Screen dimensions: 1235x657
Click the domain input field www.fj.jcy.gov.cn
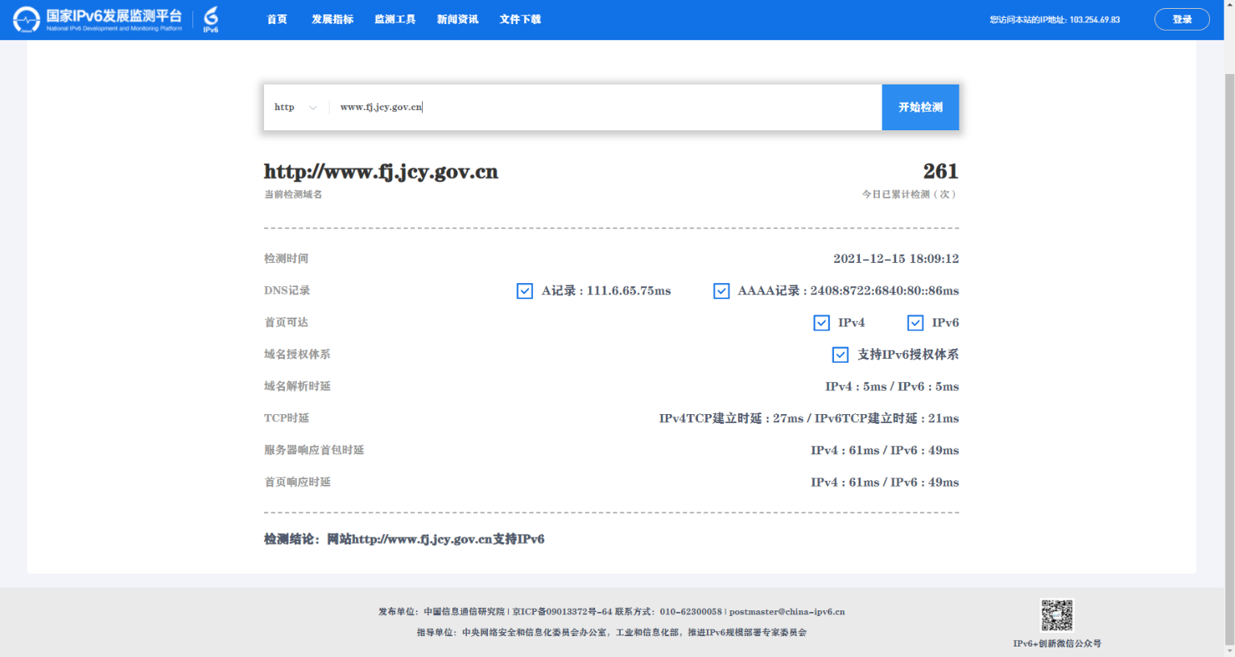(x=604, y=107)
